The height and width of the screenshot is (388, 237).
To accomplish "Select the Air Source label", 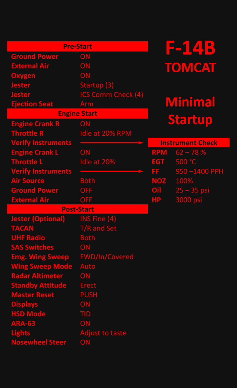I will [28, 181].
